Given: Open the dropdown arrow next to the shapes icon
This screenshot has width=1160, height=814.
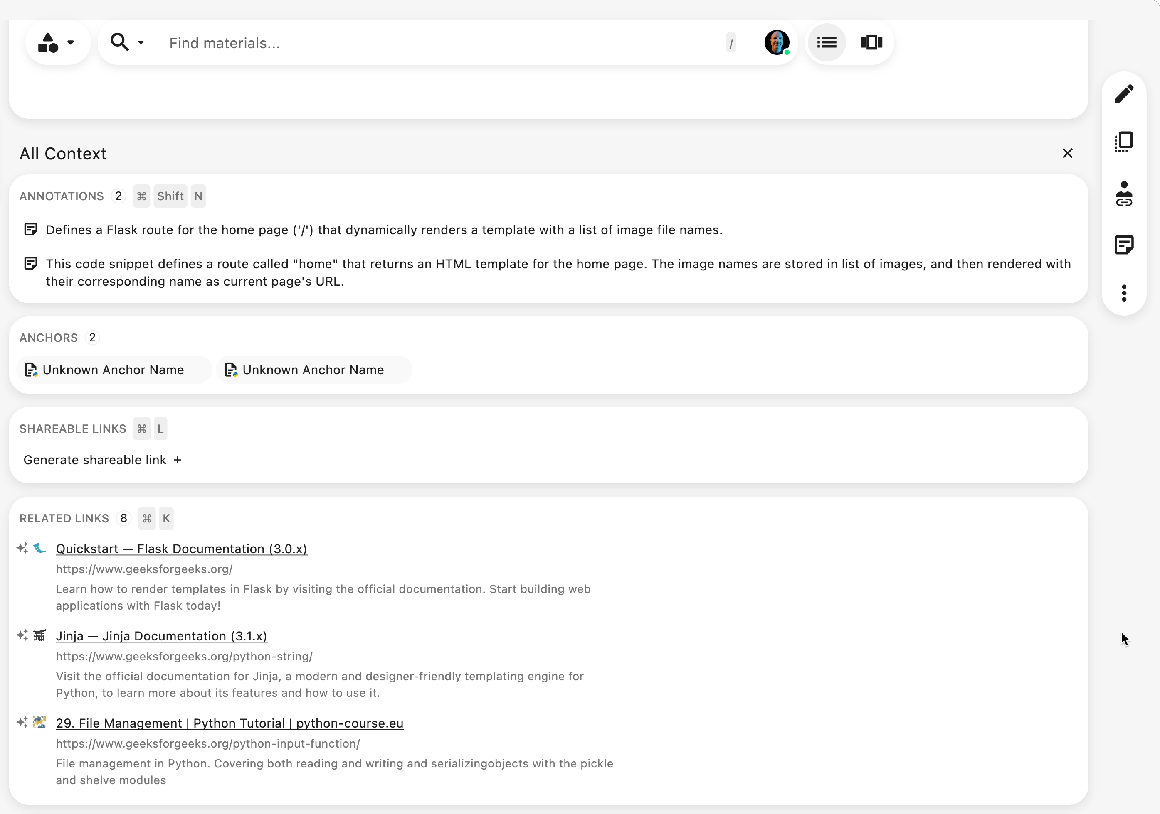Looking at the screenshot, I should tap(71, 42).
